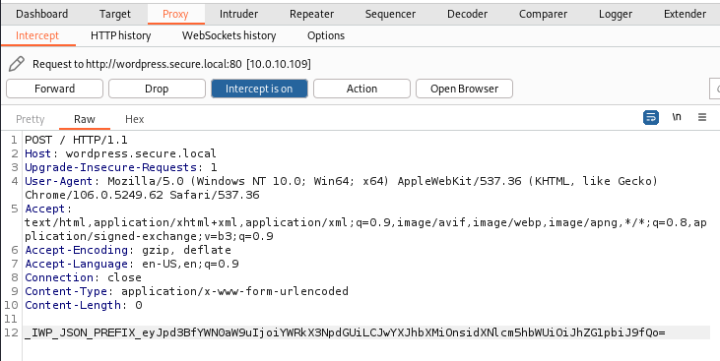Open the Intruder tab

click(238, 14)
